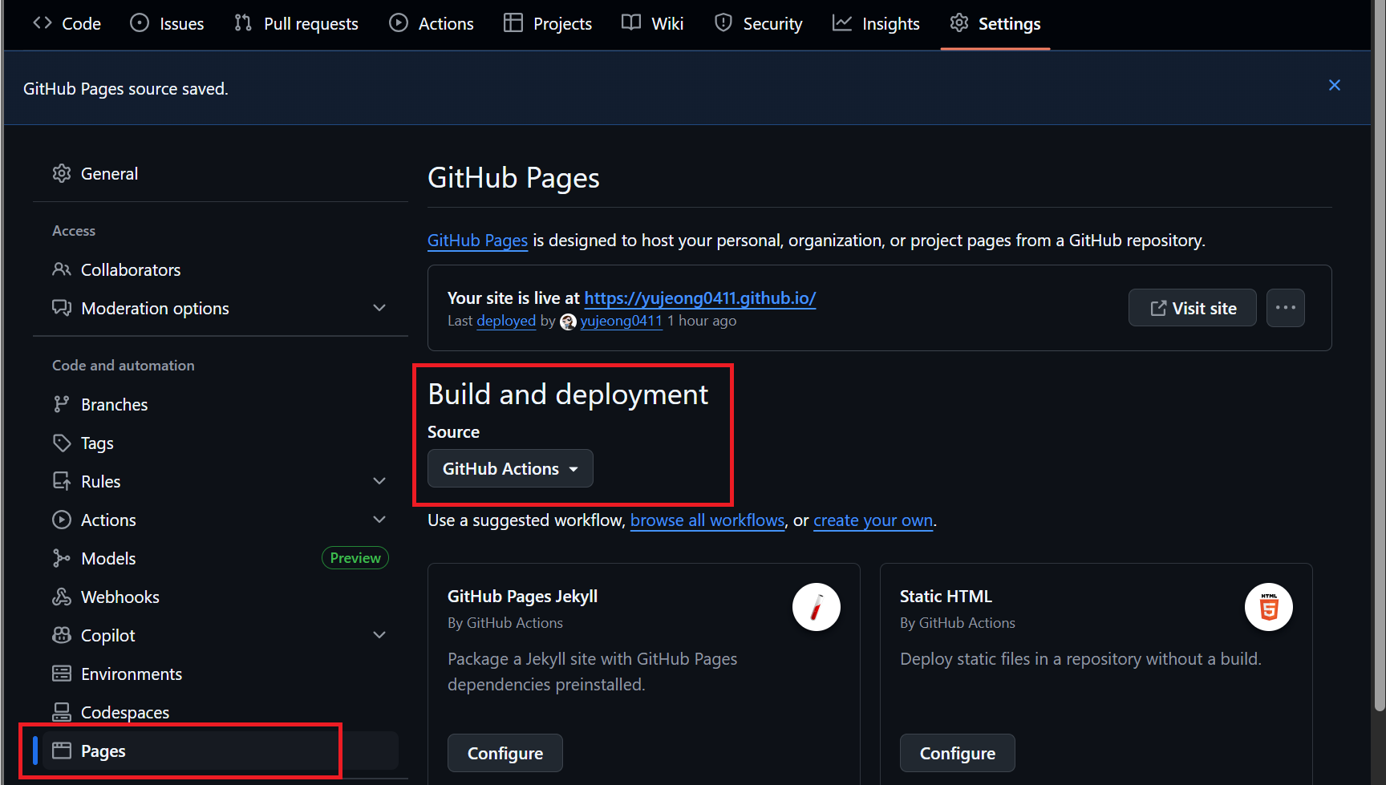
Task: Click the Visit site button
Action: pos(1193,308)
